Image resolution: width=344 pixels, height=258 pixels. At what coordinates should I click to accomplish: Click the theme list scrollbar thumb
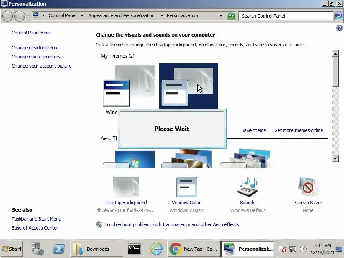click(x=335, y=72)
